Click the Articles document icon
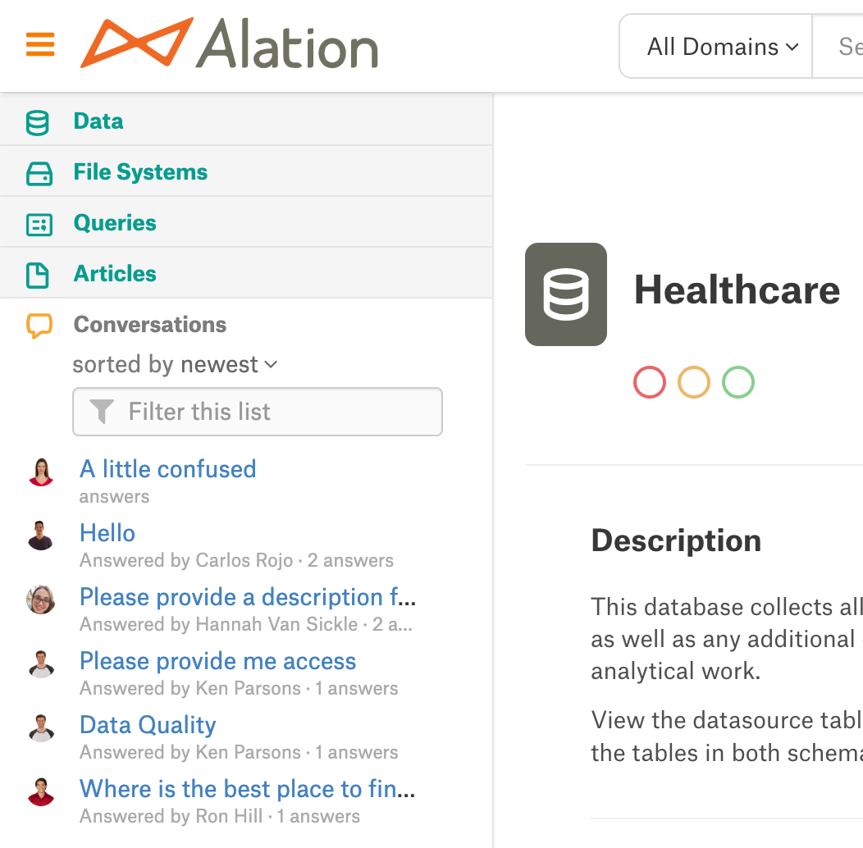Viewport: 863px width, 848px height. tap(38, 275)
